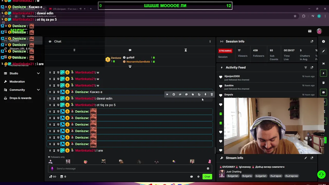This screenshot has width=329, height=185.
Task: Click the hidden-eye icon in message action toolbar
Action: [x=180, y=95]
